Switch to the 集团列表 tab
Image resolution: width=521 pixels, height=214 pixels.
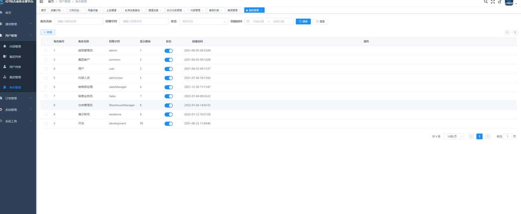(x=213, y=10)
